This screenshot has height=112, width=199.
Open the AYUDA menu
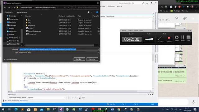point(119,6)
